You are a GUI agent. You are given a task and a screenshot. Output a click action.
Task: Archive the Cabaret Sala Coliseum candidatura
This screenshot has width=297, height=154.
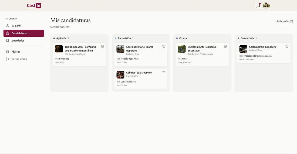pyautogui.click(x=164, y=72)
